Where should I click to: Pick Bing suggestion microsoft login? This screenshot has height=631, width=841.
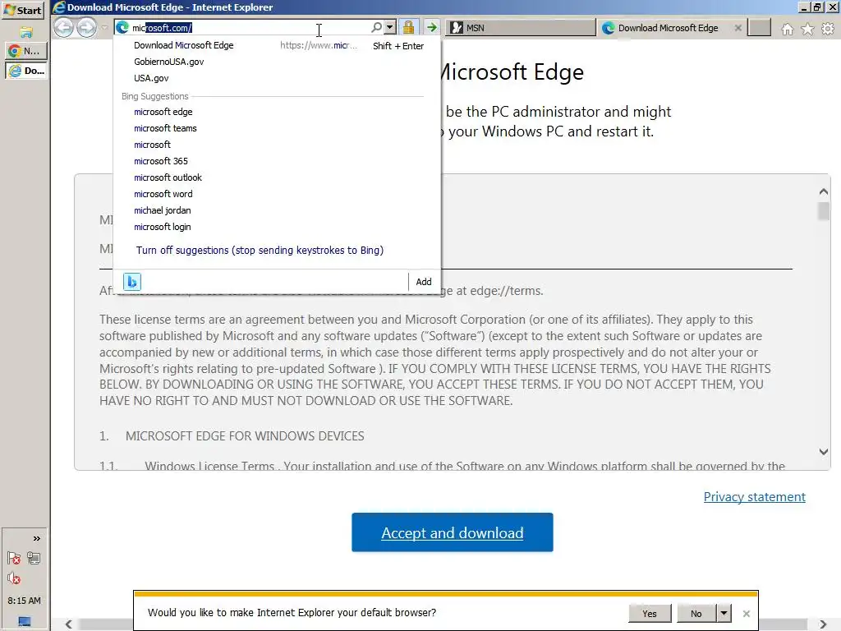pos(278,227)
